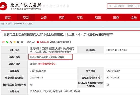Go to 项目 in the breadcrumb

[x=10, y=24]
